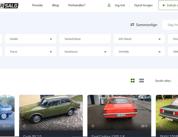Favorite the dark green BMW listing
The image size is (178, 137).
click(161, 126)
